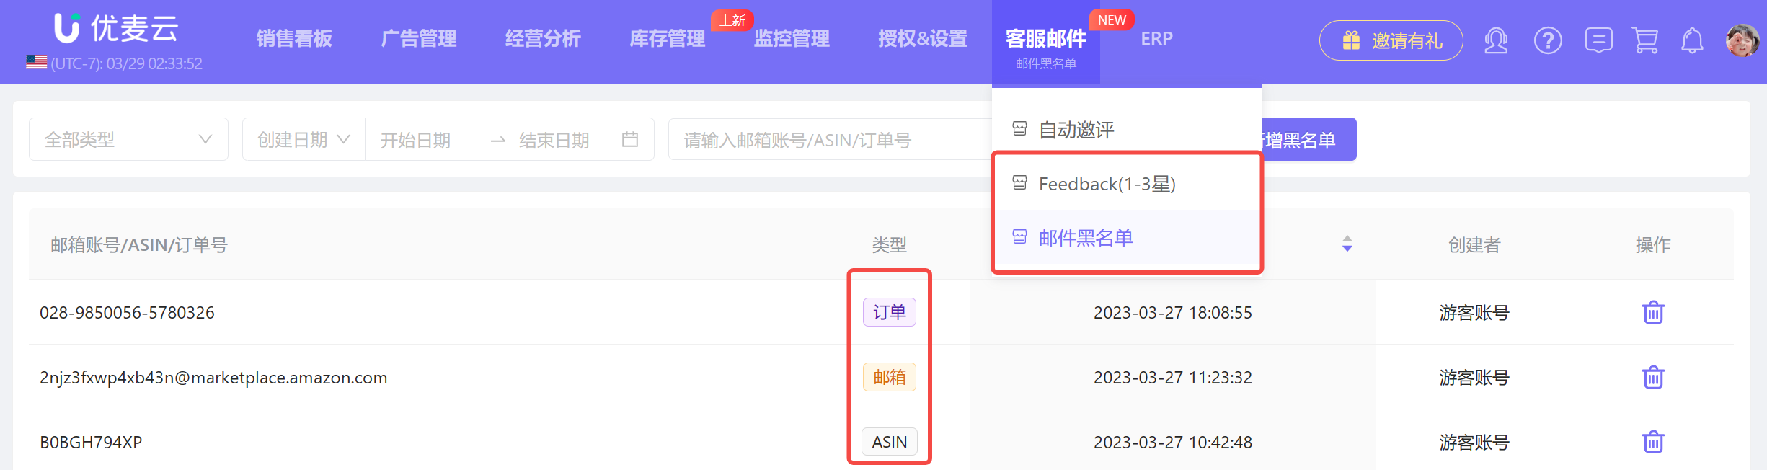
Task: Click the 操作 column header
Action: coord(1652,244)
